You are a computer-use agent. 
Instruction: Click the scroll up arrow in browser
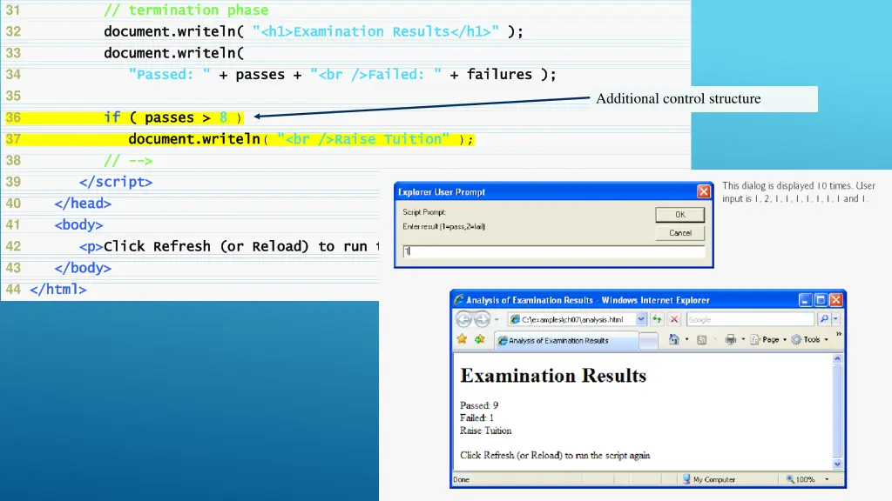tap(837, 358)
